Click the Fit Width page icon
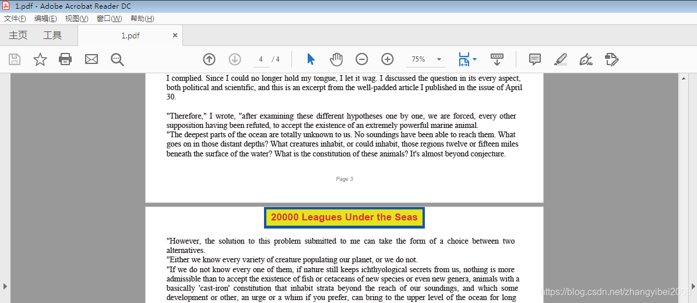This screenshot has width=697, height=303. pyautogui.click(x=464, y=59)
